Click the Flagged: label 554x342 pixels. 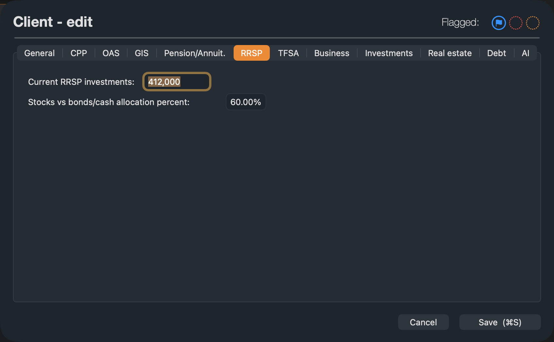tap(460, 22)
